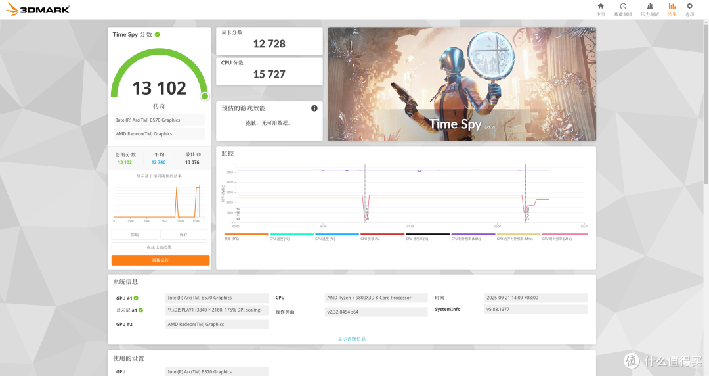
Task: Click the green check beside GPU #1
Action: [136, 298]
